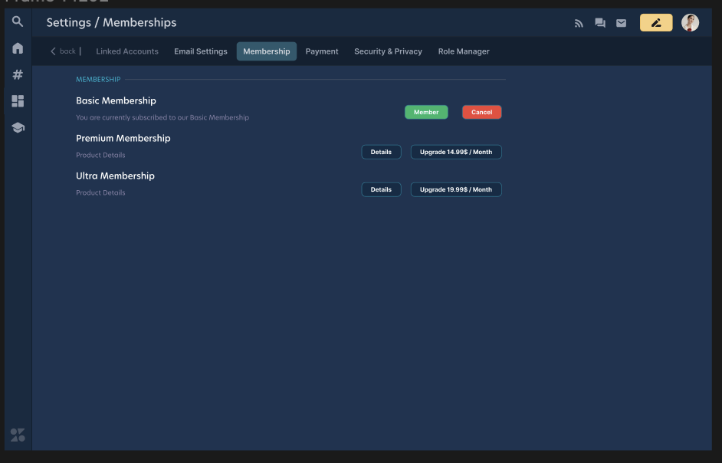Viewport: 722px width, 463px height.
Task: Open the RSS feed icon
Action: point(579,23)
